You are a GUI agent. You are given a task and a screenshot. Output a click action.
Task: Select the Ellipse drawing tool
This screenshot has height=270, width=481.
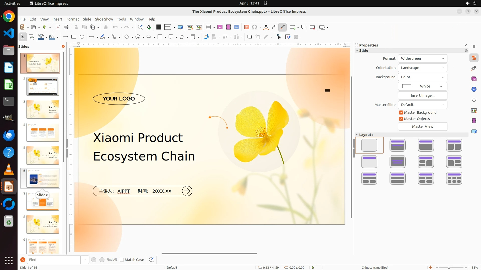coord(82,37)
